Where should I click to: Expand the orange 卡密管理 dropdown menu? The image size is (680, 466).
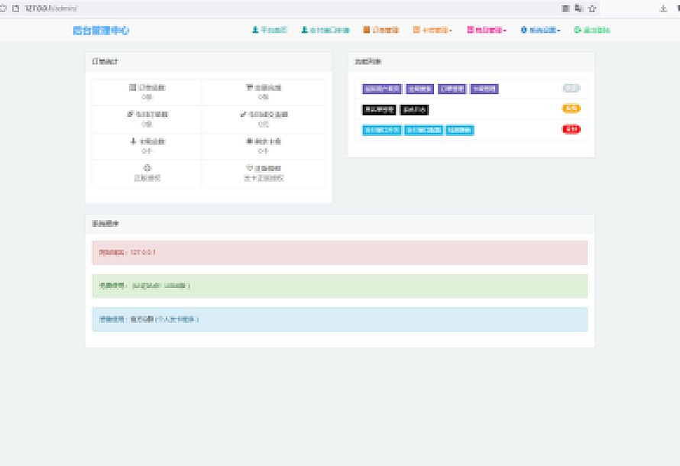tap(432, 31)
